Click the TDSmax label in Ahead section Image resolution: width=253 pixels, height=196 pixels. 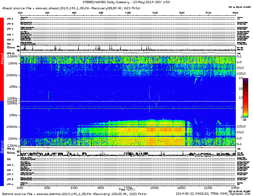click(11, 47)
